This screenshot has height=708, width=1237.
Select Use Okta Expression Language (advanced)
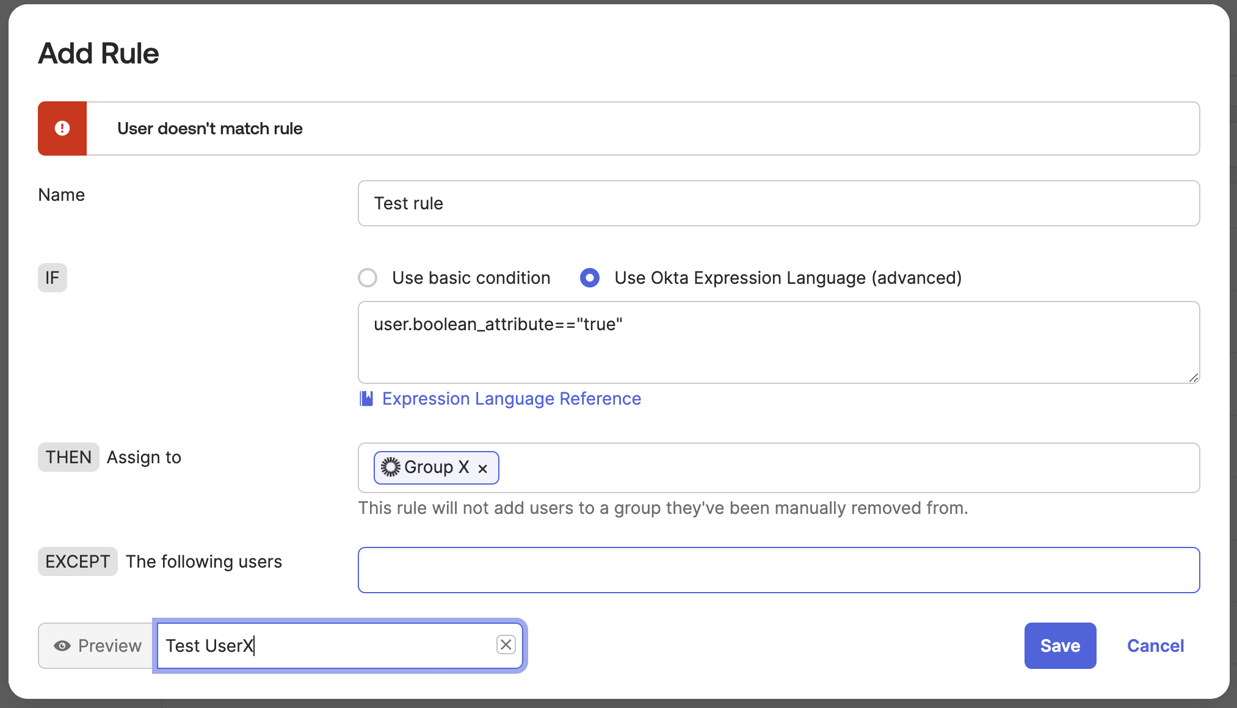pyautogui.click(x=589, y=278)
